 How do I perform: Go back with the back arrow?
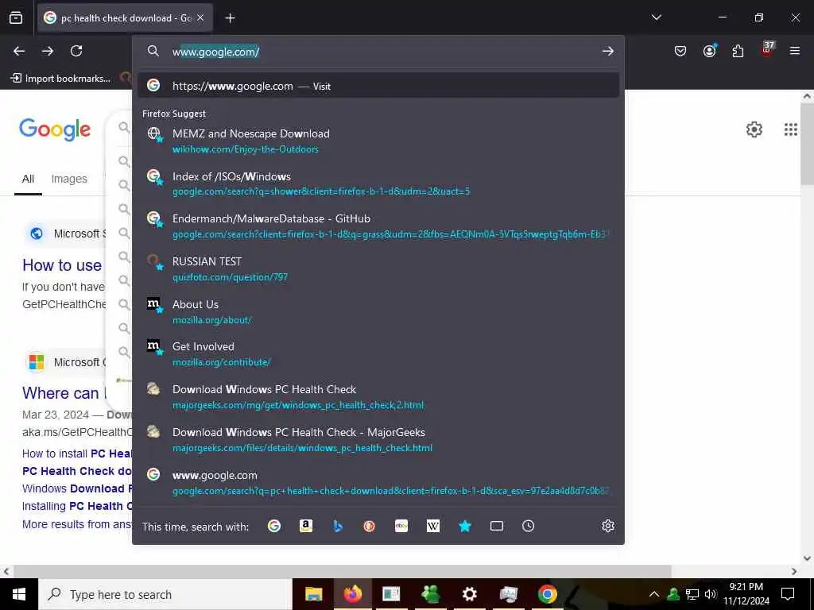pyautogui.click(x=19, y=51)
